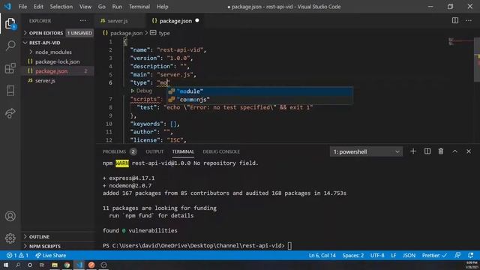This screenshot has width=480, height=270.
Task: Click the Debug code lens above scripts
Action: (142, 91)
